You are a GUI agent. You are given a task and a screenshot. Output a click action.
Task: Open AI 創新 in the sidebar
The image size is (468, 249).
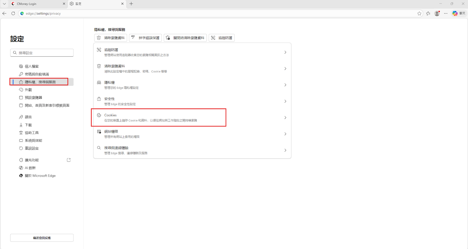pos(42,168)
